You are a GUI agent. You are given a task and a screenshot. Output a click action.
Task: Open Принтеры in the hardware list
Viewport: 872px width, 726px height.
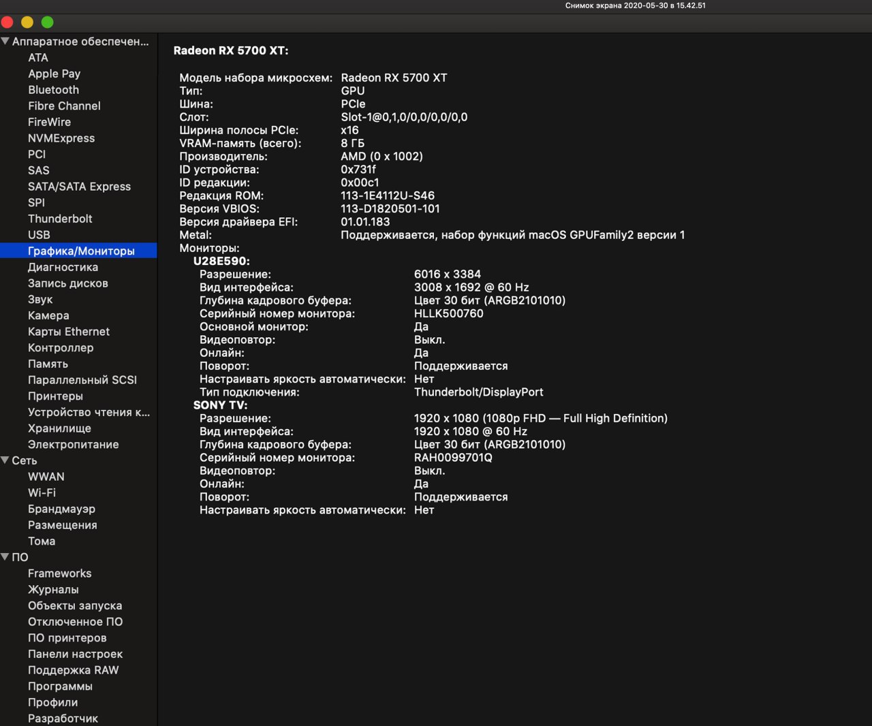click(55, 396)
